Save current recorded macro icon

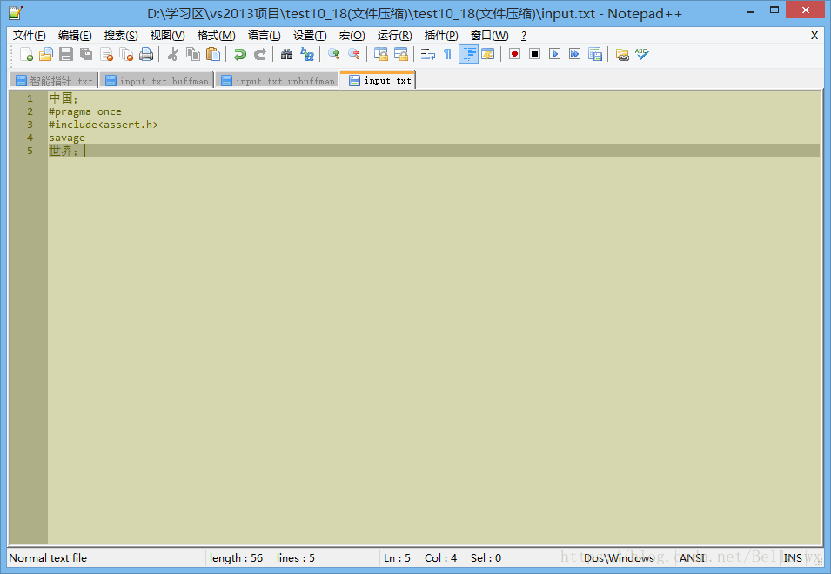[x=594, y=54]
